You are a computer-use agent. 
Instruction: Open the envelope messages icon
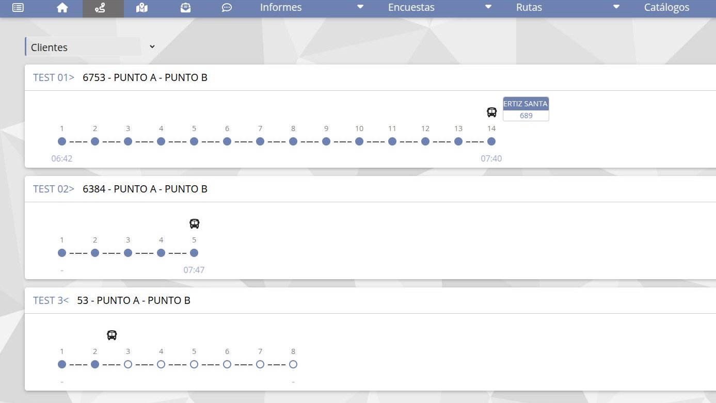[185, 8]
